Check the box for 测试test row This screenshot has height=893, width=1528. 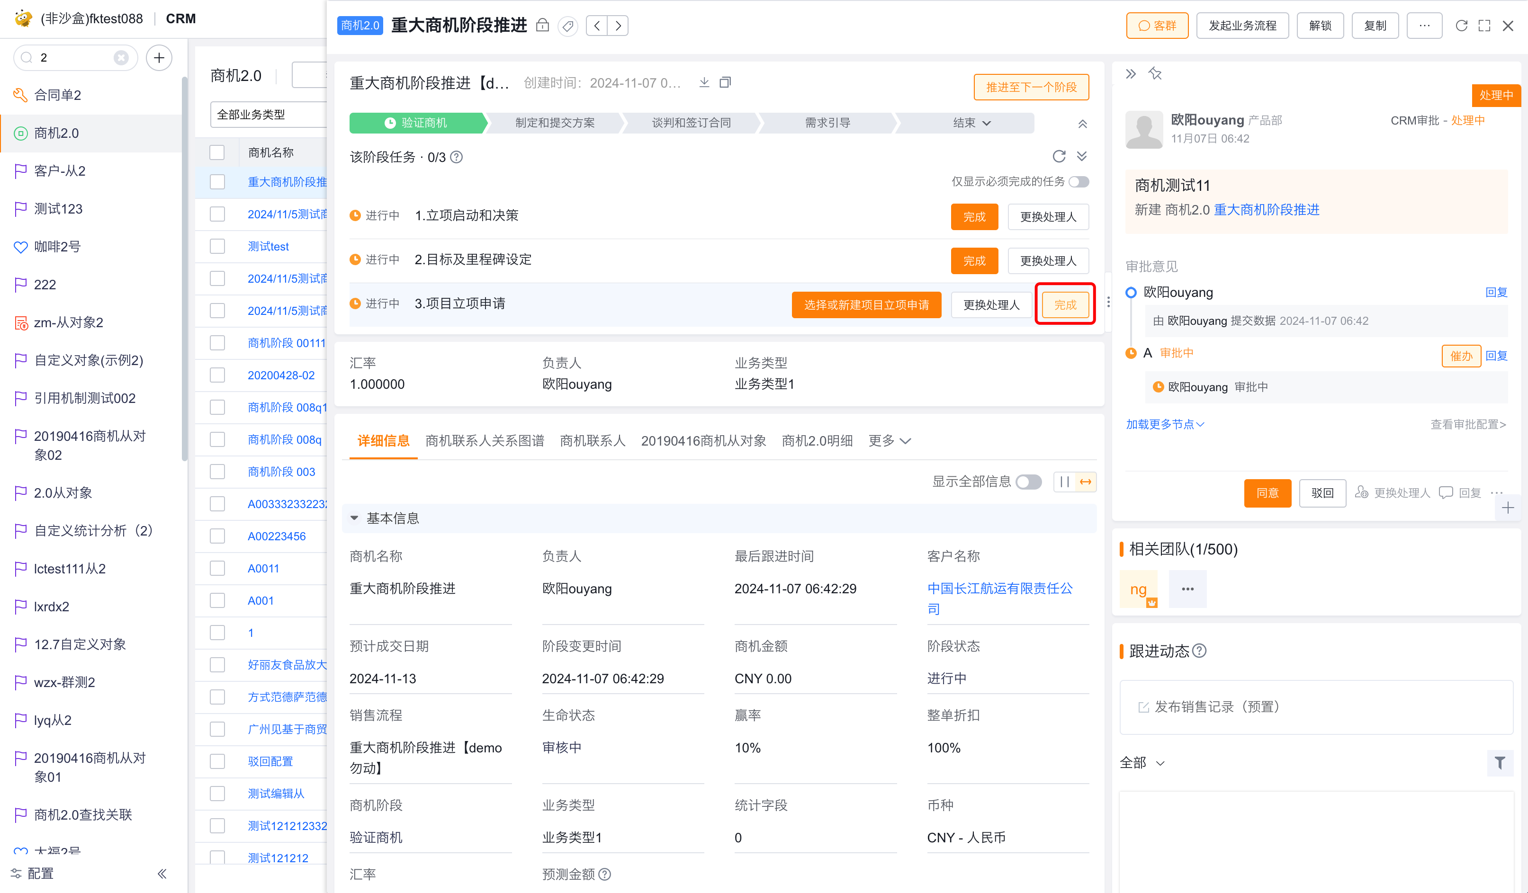pos(217,246)
